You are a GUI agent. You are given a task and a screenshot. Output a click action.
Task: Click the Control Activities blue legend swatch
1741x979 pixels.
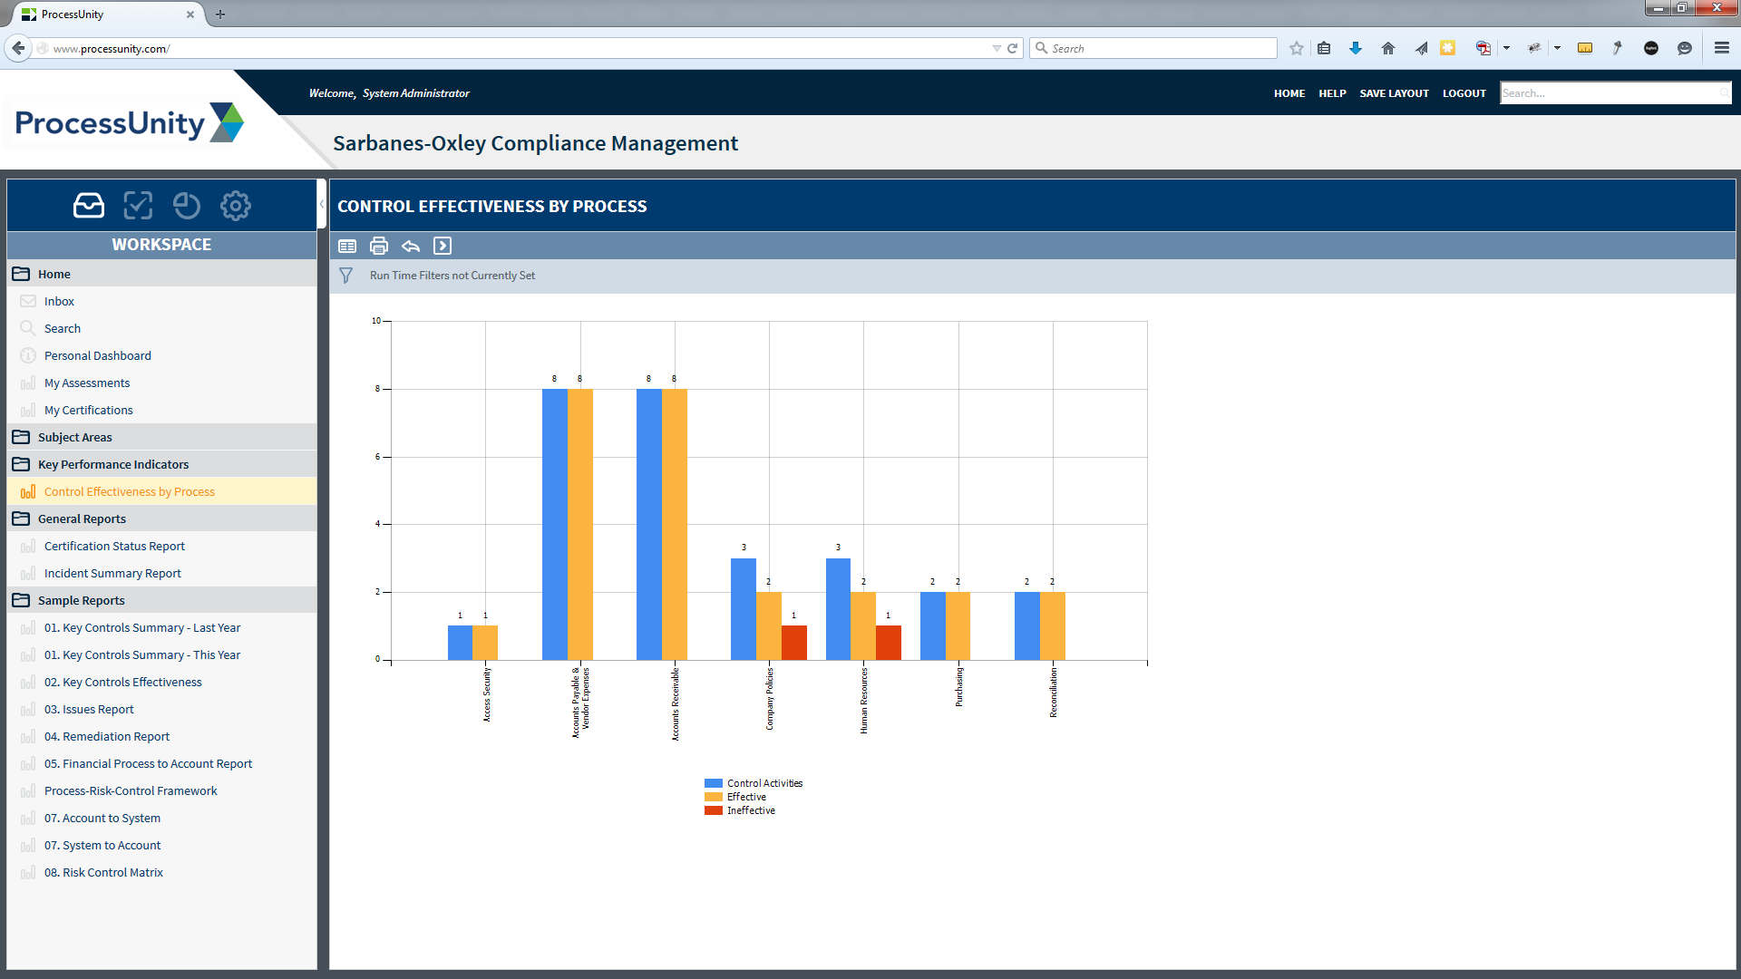point(714,783)
